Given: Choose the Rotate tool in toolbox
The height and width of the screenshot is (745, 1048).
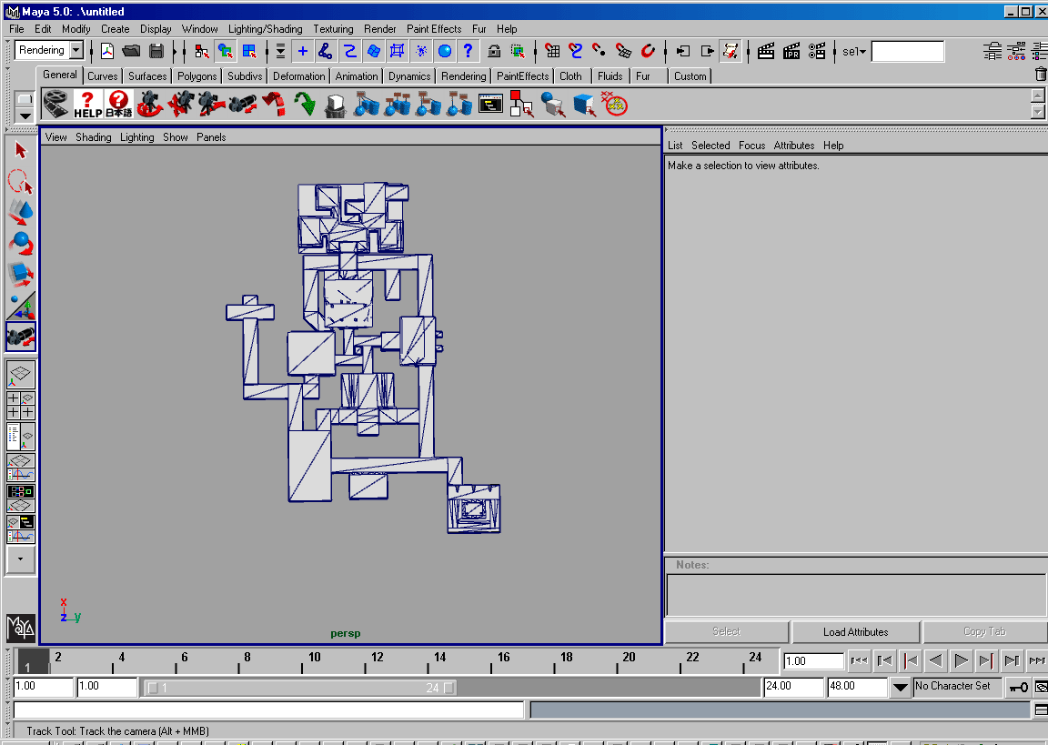Looking at the screenshot, I should tap(21, 243).
